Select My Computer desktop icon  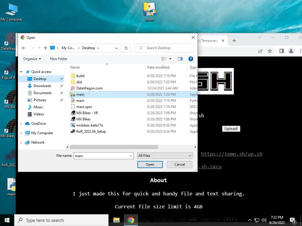pos(12,12)
